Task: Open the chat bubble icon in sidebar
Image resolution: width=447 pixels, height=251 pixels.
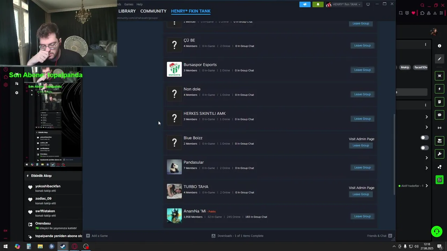Action: (439, 115)
